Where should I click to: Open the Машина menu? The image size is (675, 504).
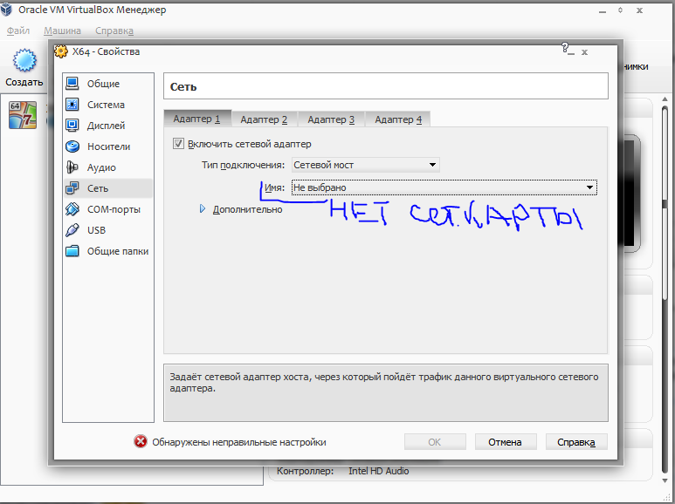pyautogui.click(x=62, y=31)
